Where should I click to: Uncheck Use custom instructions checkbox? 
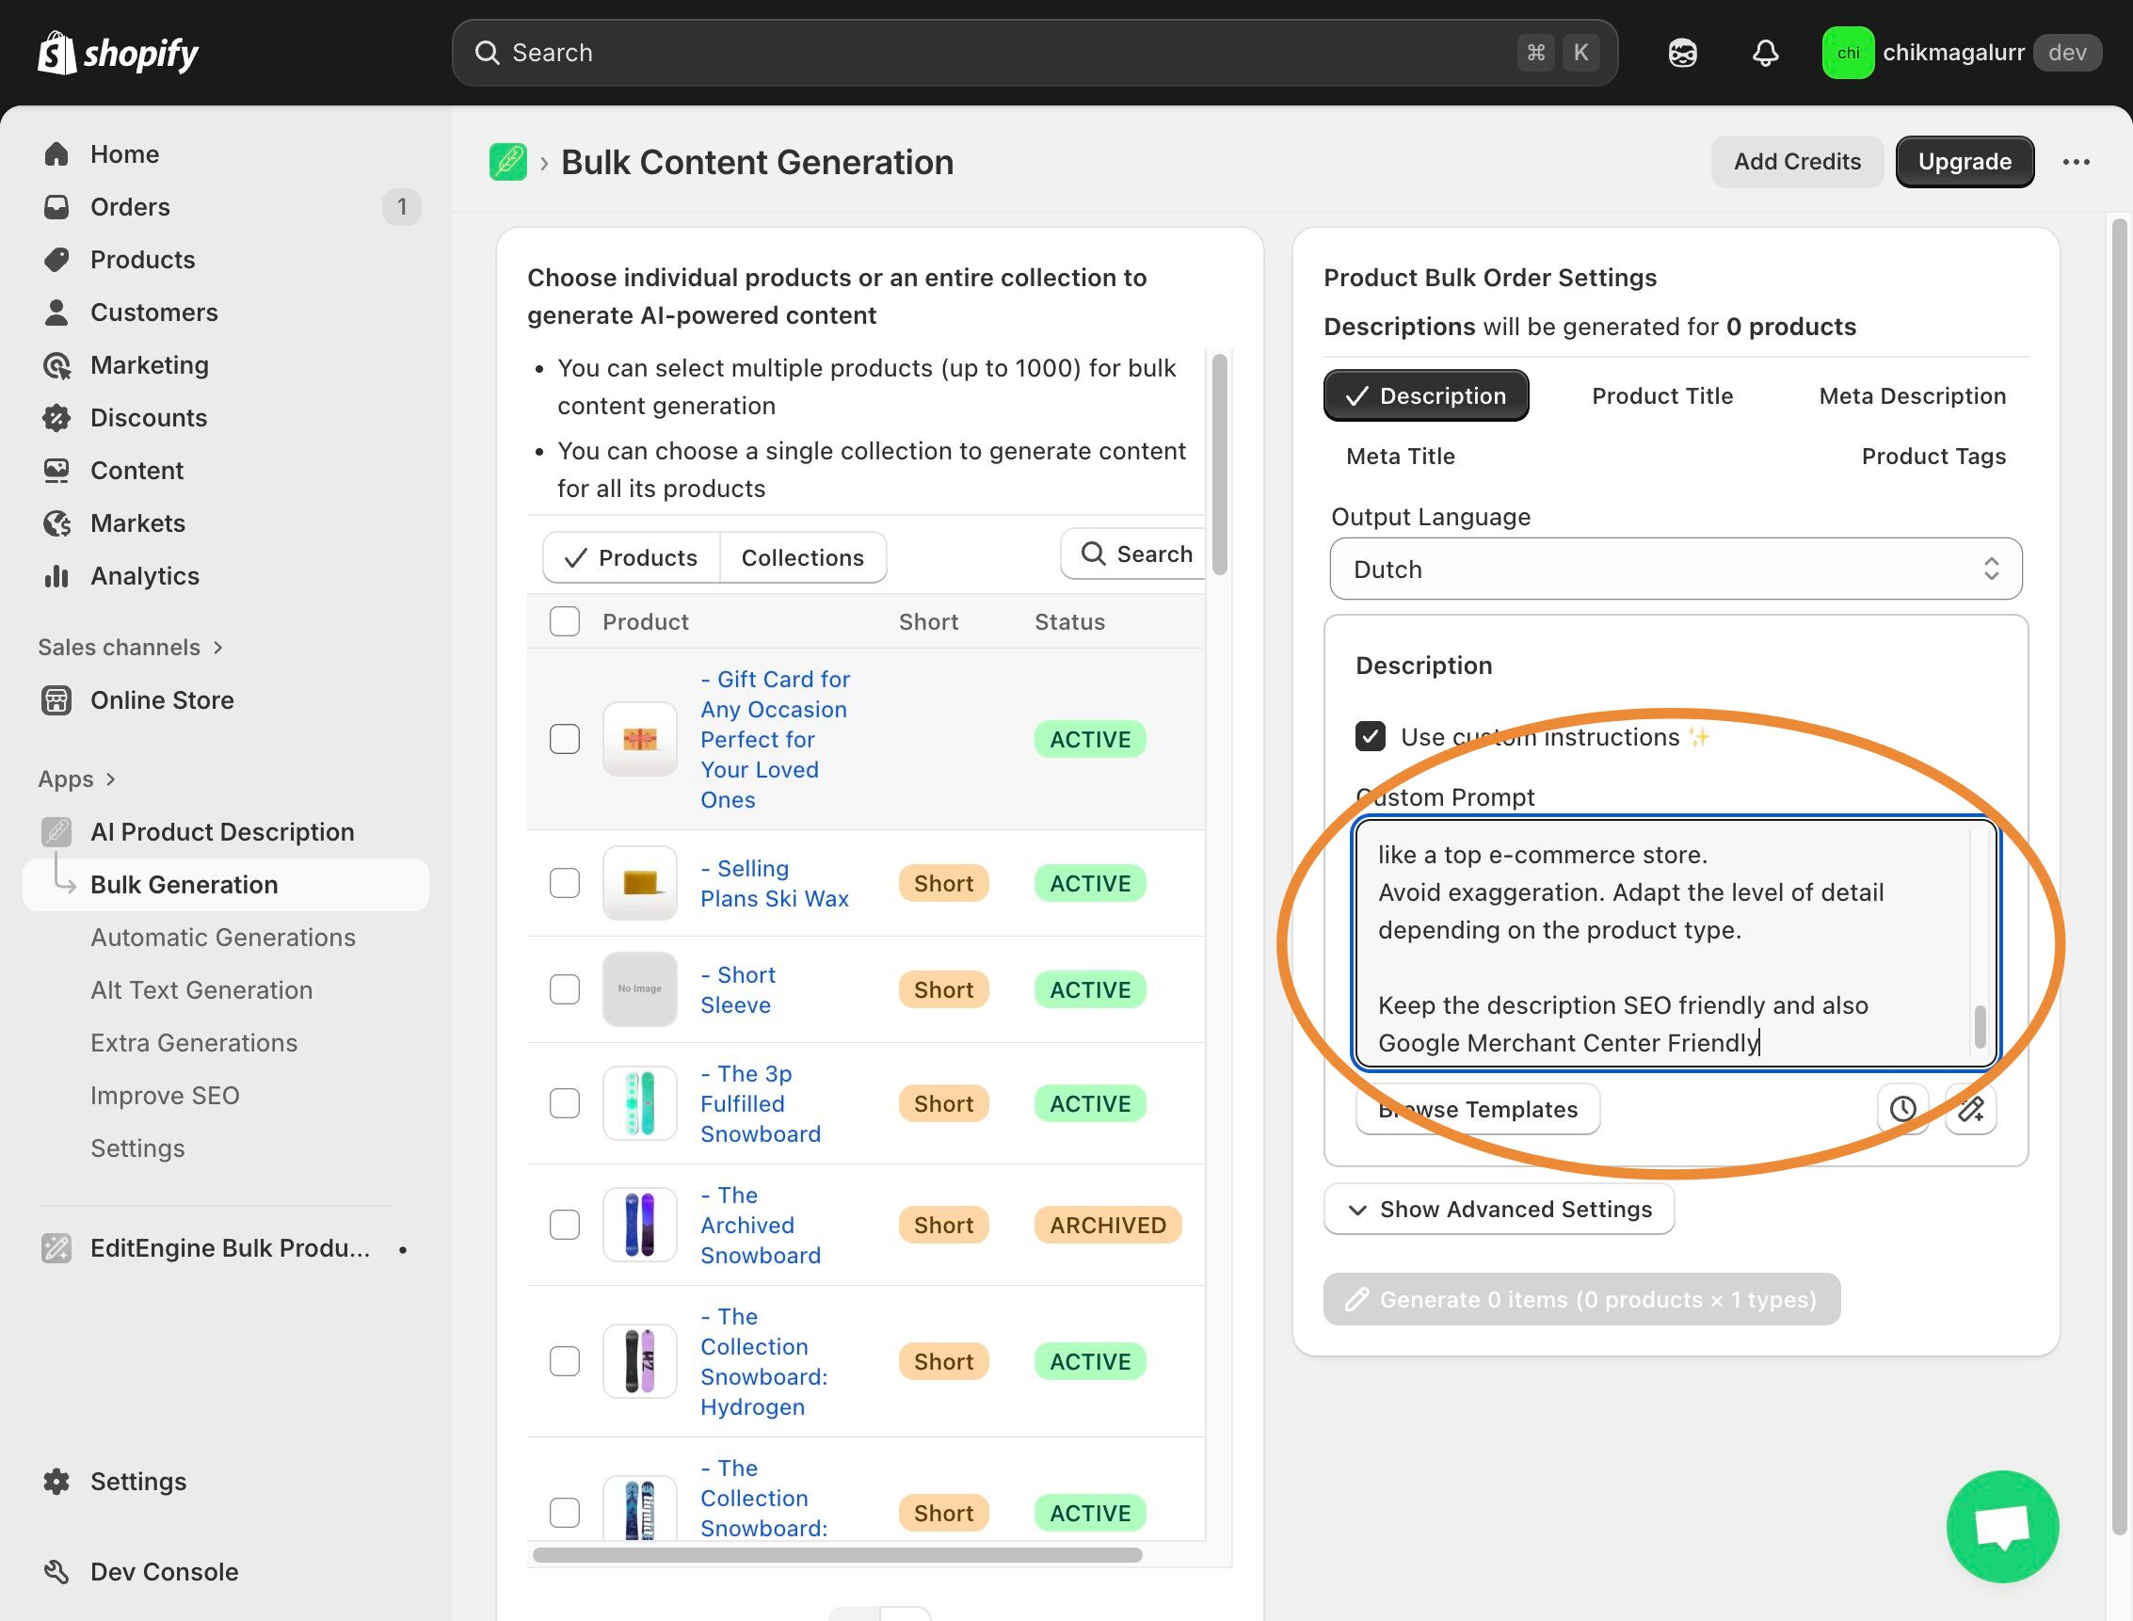(x=1370, y=736)
